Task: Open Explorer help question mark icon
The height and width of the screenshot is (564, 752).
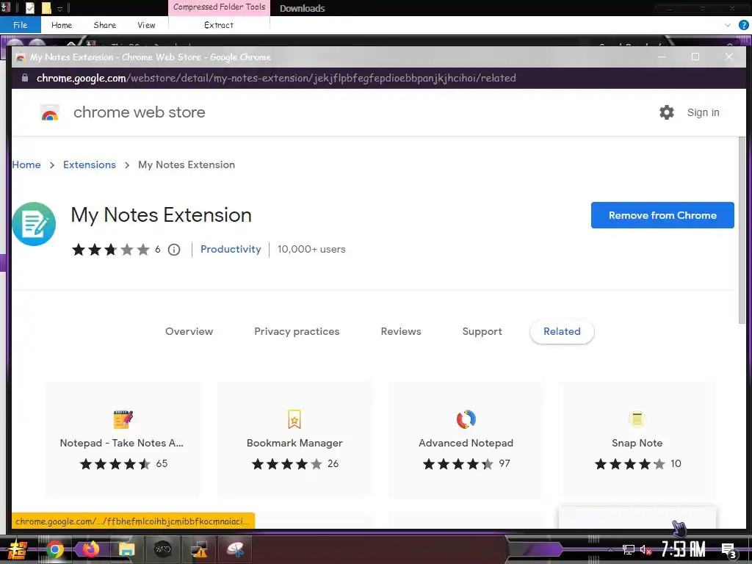Action: pyautogui.click(x=743, y=25)
